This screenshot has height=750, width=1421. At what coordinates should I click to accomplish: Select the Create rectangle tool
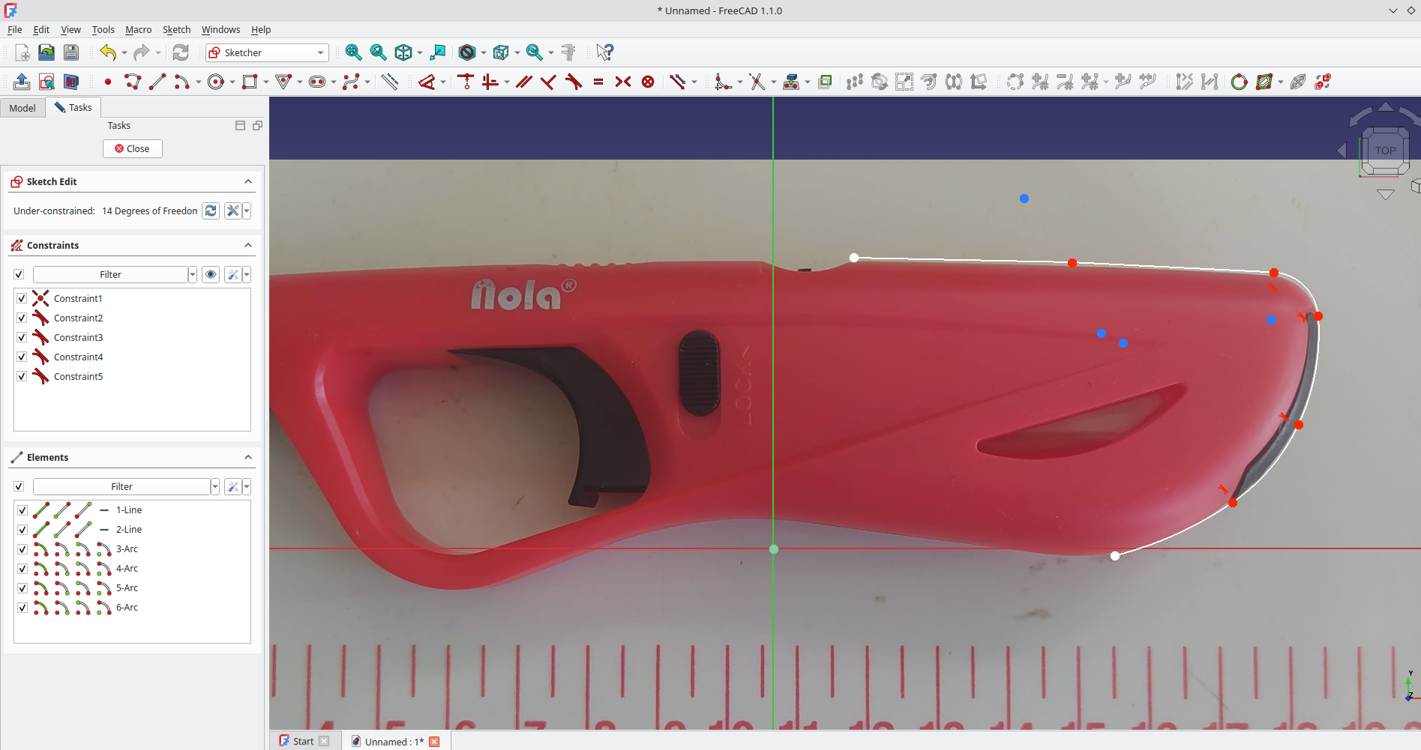tap(250, 82)
